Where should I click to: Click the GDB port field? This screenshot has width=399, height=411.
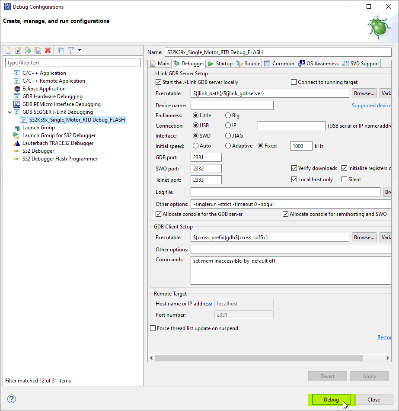pos(206,157)
